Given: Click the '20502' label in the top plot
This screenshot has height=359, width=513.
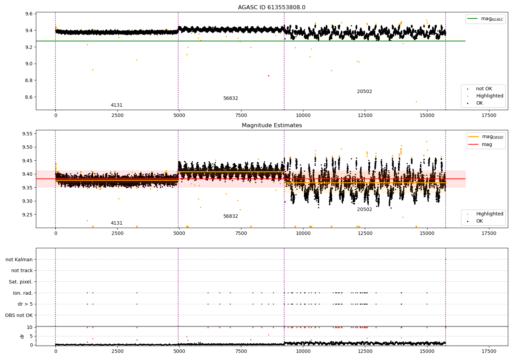Looking at the screenshot, I should (x=365, y=92).
